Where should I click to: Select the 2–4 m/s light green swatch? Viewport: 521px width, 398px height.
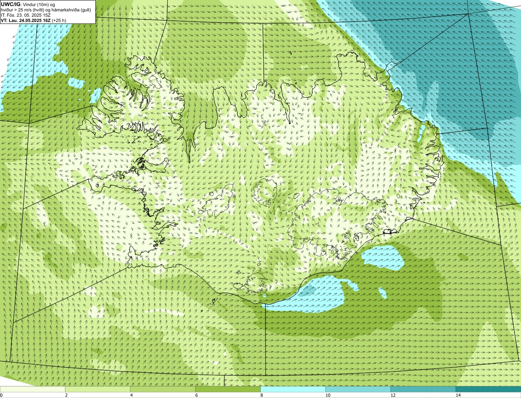(98, 389)
